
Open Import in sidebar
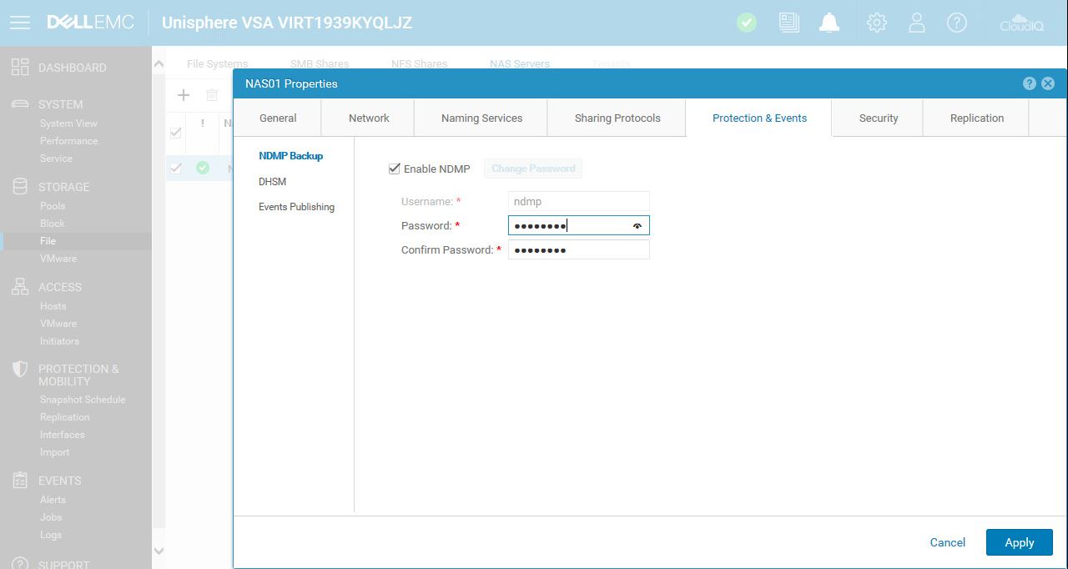pyautogui.click(x=54, y=452)
